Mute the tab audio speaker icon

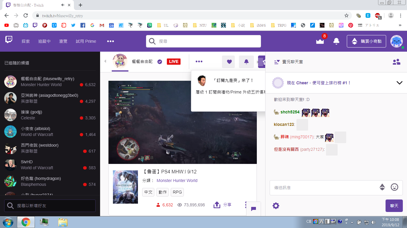pos(63,5)
